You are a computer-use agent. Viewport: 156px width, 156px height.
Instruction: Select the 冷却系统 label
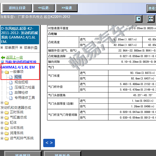(17, 128)
